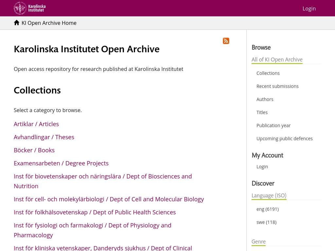Filter by language eng (6191)
Viewport: 335px width, 251px height.
[268, 209]
